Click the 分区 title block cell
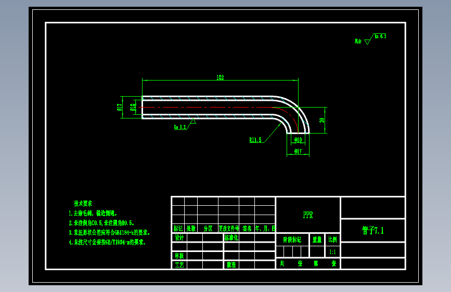The height and width of the screenshot is (292, 451). tap(208, 229)
